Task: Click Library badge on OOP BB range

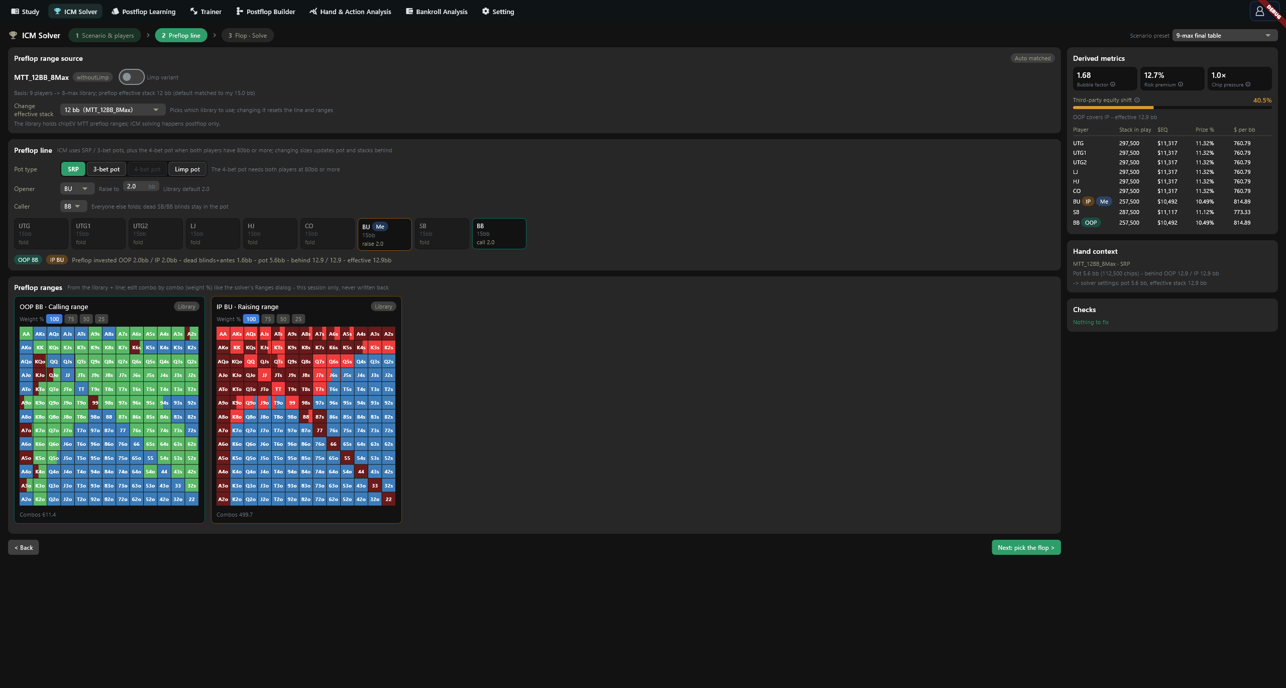Action: point(186,307)
